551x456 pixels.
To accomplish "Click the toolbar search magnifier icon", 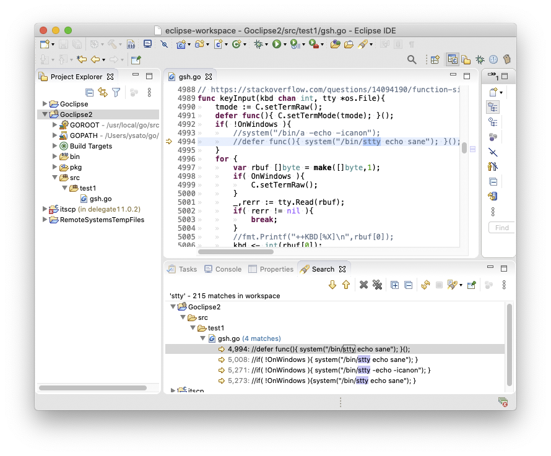I will click(412, 59).
